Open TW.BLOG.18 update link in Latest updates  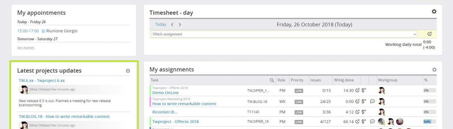pos(64,116)
